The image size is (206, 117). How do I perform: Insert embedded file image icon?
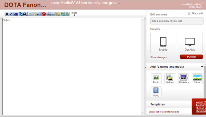click(x=30, y=14)
